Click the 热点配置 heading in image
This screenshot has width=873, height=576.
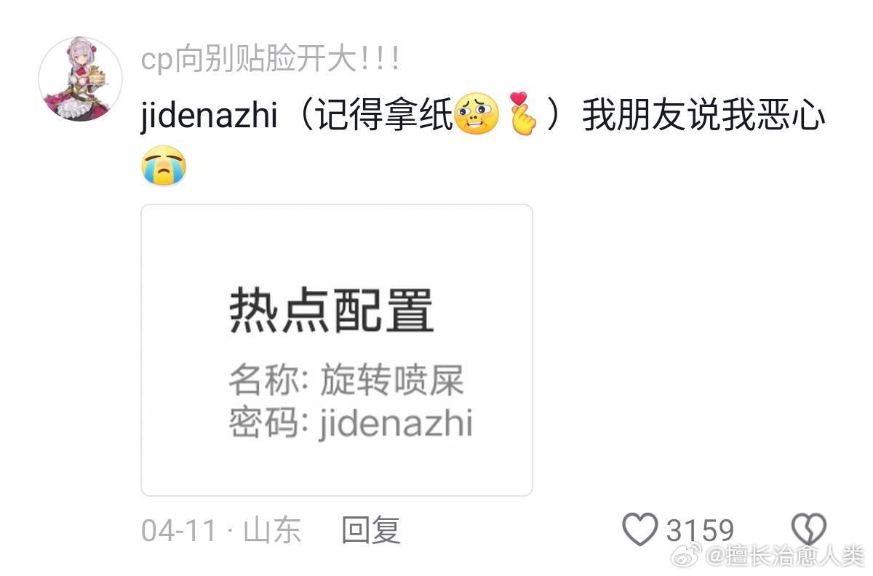coord(332,311)
